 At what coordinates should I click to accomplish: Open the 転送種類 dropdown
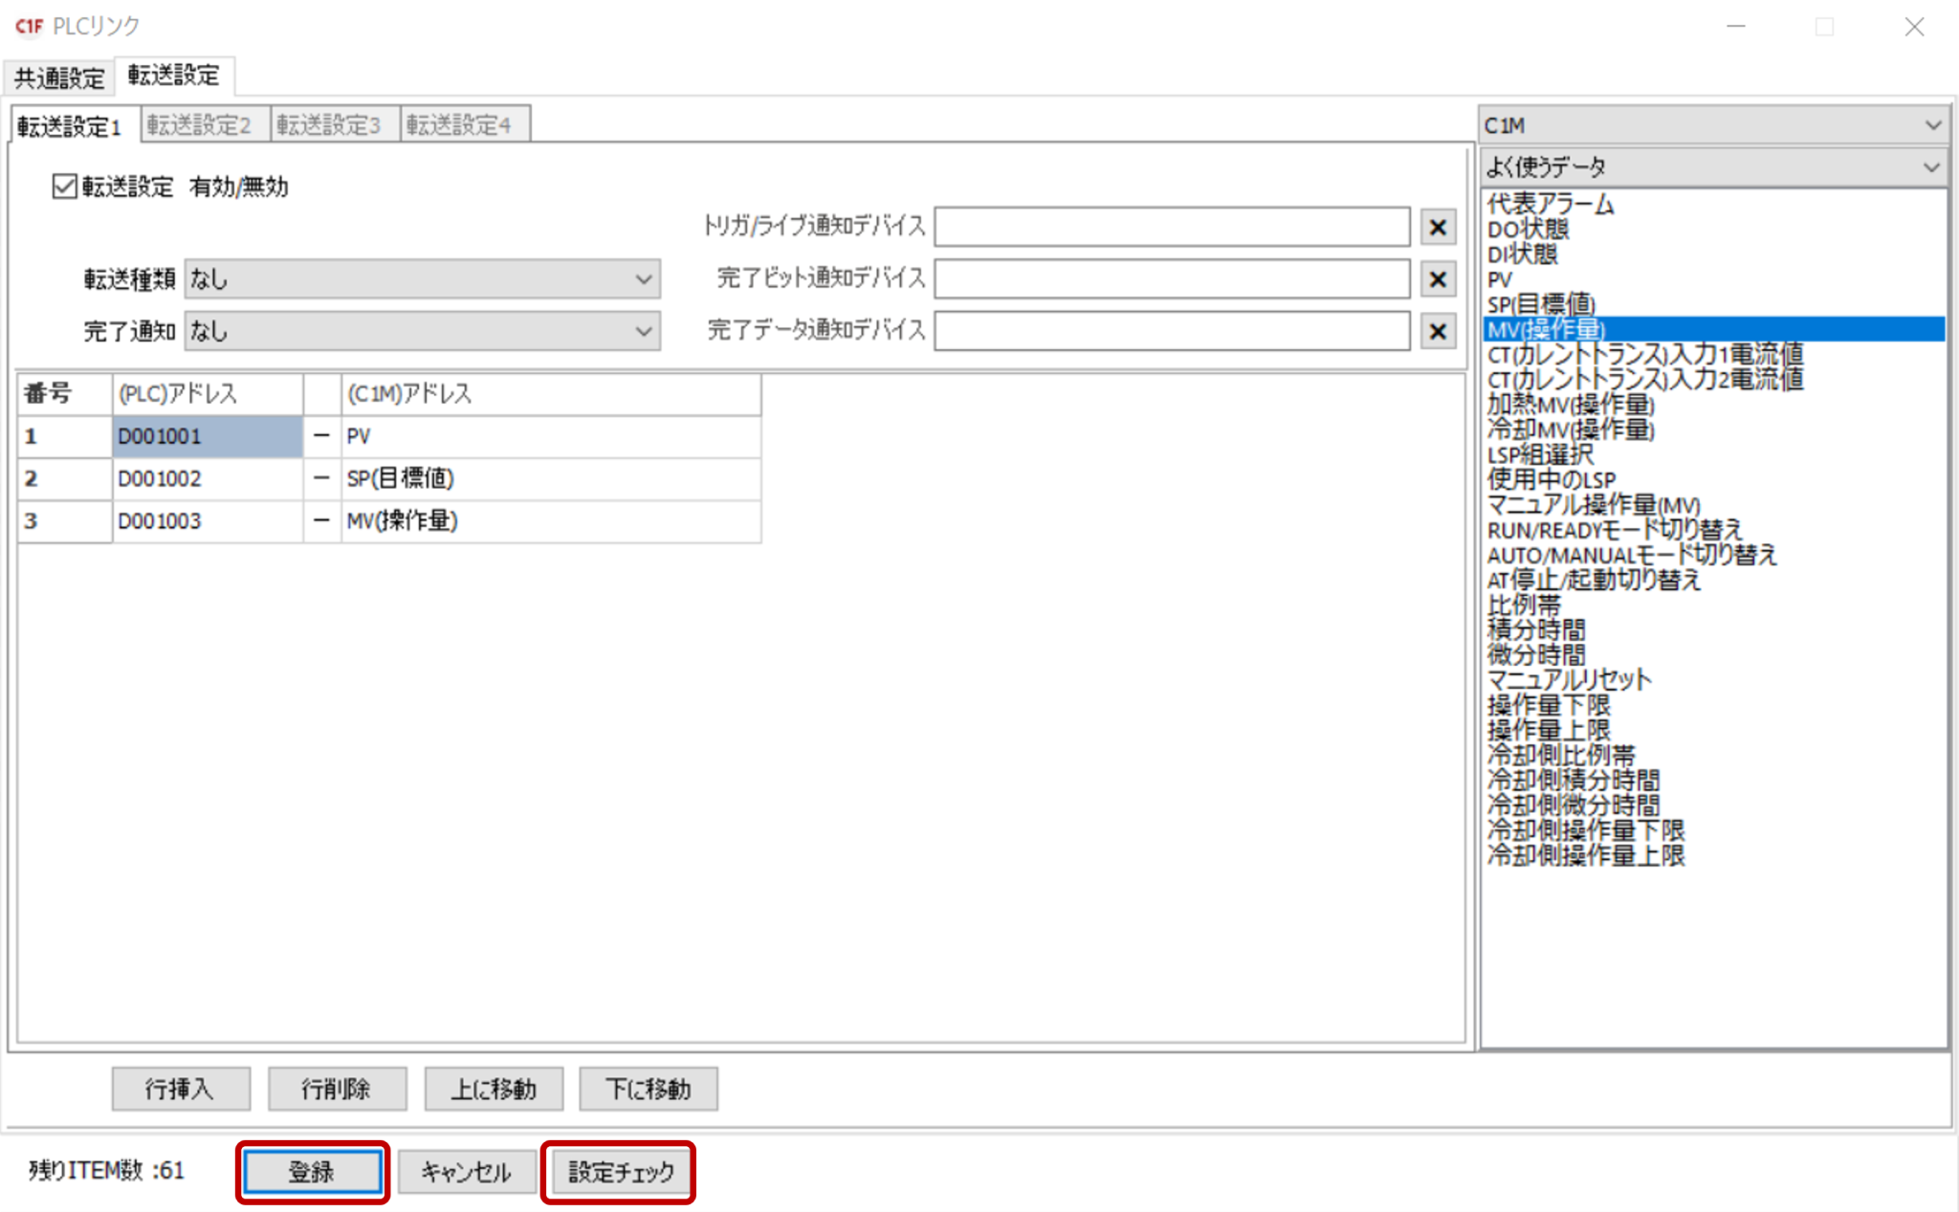pyautogui.click(x=422, y=279)
